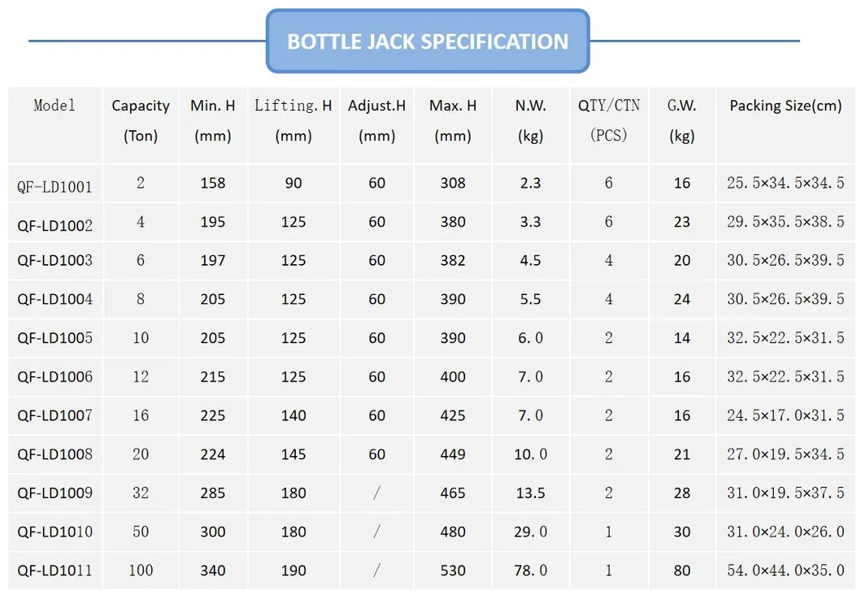Screen dimensions: 861x599
Task: Select the N.W. (kg) column header
Action: tap(530, 120)
